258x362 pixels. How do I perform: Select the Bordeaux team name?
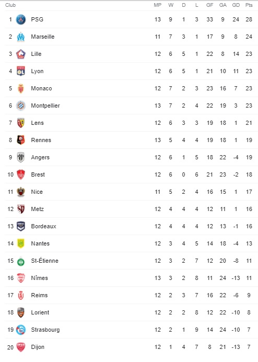44,226
